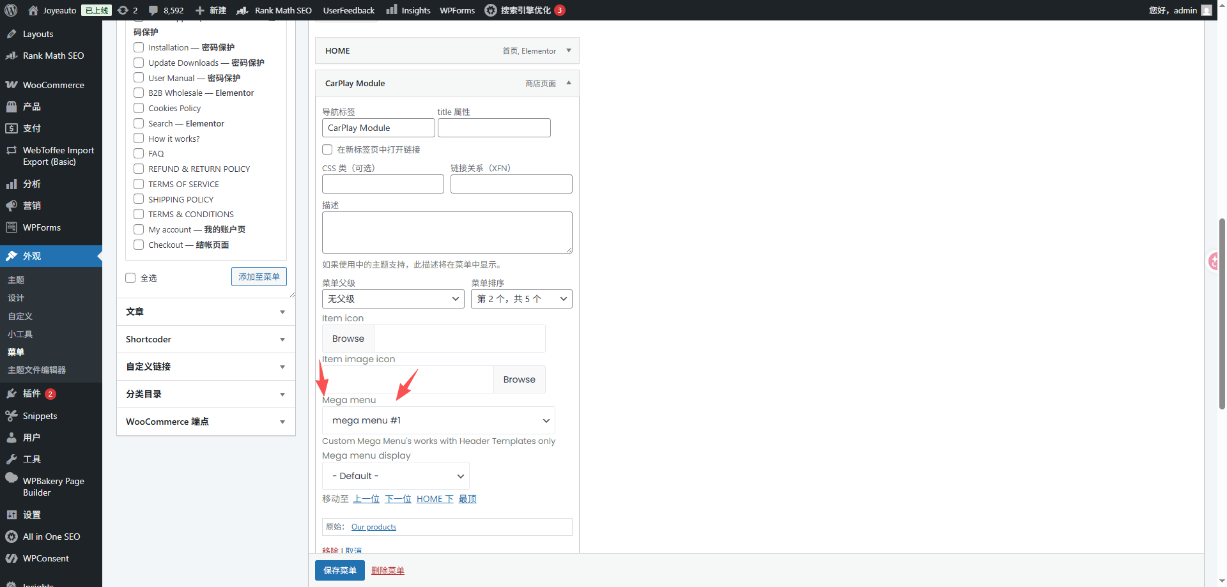Click the page vertical scrollbar thumb
Image resolution: width=1227 pixels, height=587 pixels.
pos(1222,313)
